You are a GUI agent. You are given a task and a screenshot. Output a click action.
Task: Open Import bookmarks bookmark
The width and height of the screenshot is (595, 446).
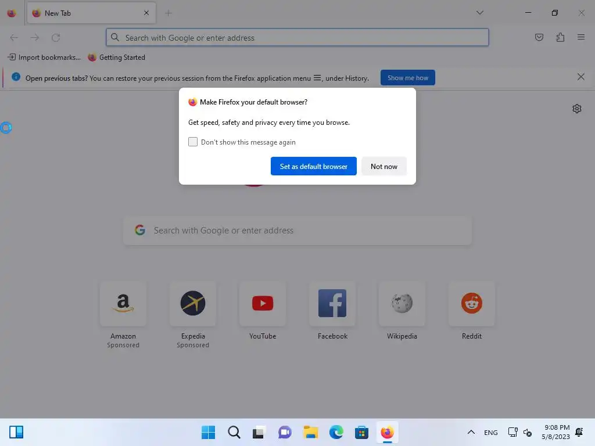pos(44,57)
